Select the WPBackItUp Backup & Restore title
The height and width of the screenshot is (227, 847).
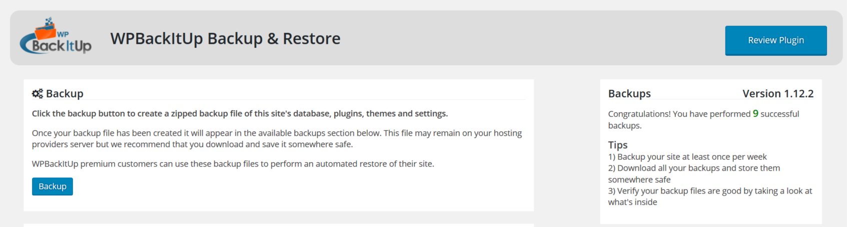point(225,38)
